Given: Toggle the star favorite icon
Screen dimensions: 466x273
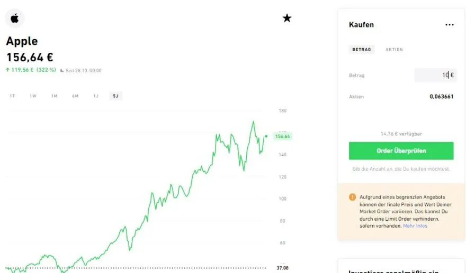Looking at the screenshot, I should pyautogui.click(x=287, y=18).
